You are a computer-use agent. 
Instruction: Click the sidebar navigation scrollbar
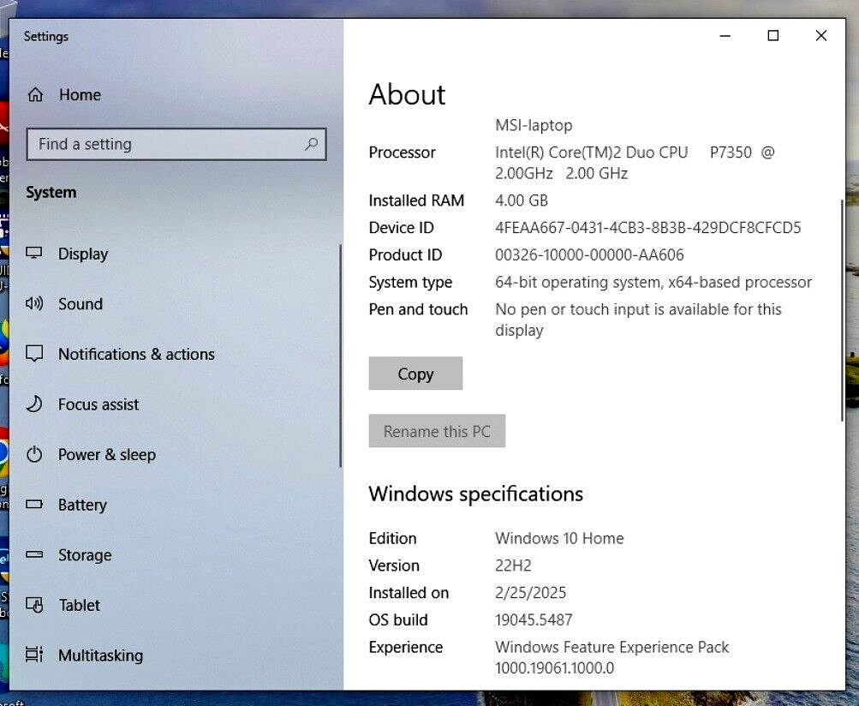340,356
